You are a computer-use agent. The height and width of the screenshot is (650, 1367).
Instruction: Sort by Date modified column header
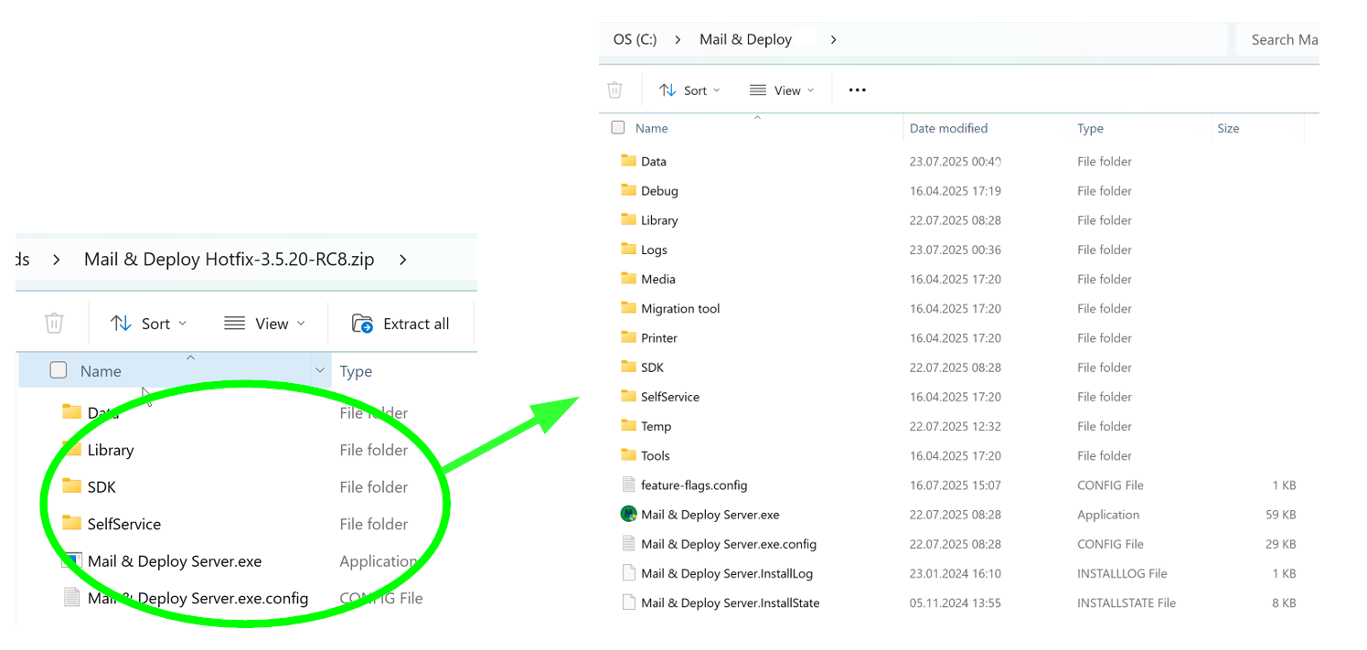pos(948,128)
